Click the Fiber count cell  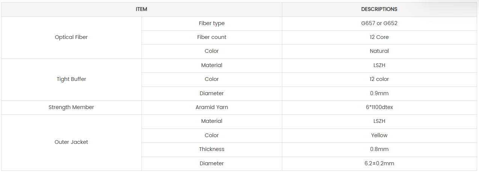click(x=212, y=37)
